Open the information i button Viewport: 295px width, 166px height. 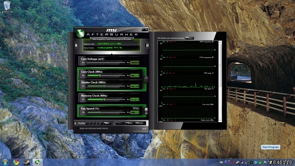147,45
